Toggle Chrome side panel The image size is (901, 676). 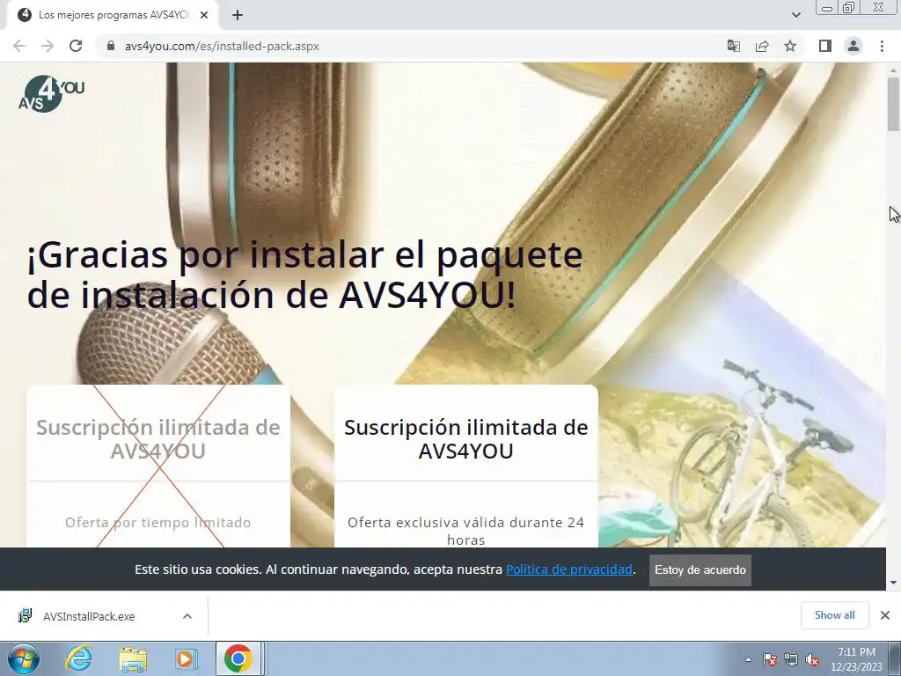[x=825, y=46]
